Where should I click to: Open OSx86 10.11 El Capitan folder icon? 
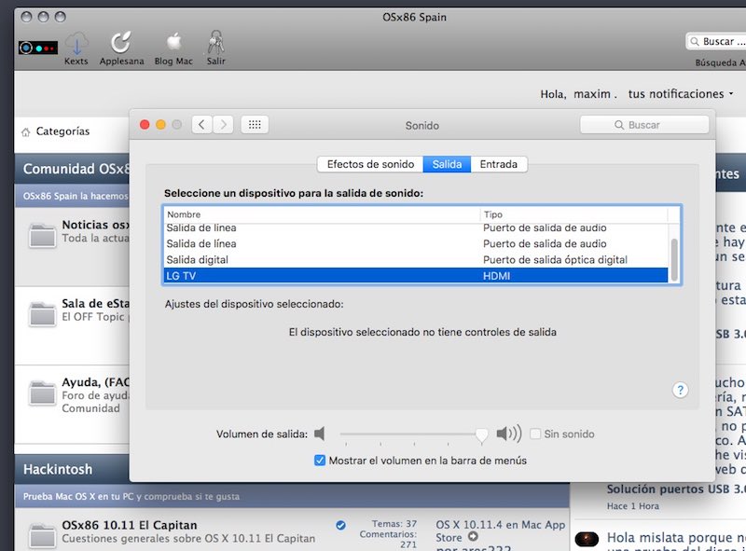click(x=42, y=535)
